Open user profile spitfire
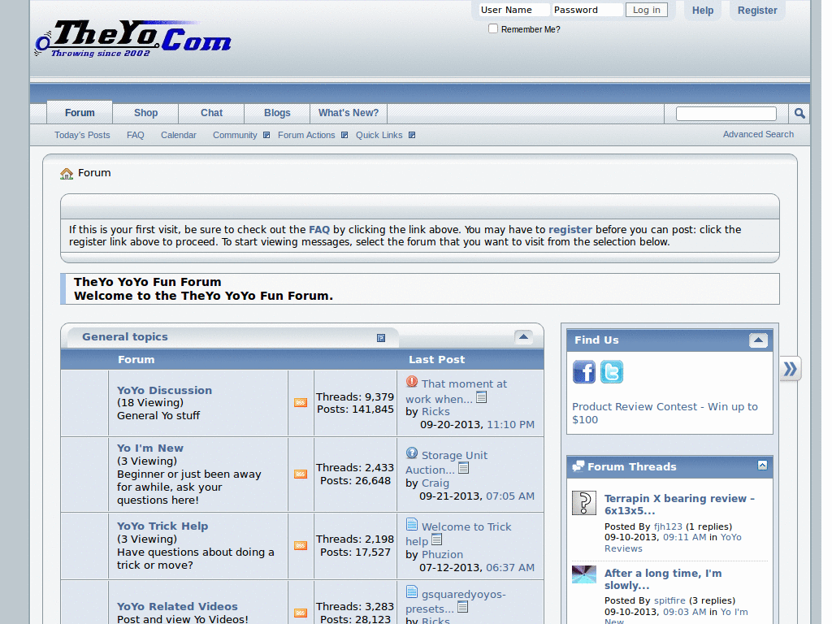 click(x=669, y=600)
